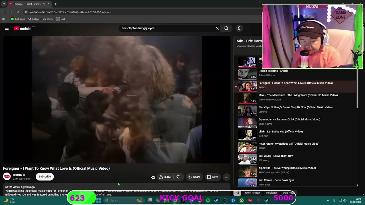365x205 pixels.
Task: Clear the YouTube search query
Action: (x=217, y=28)
